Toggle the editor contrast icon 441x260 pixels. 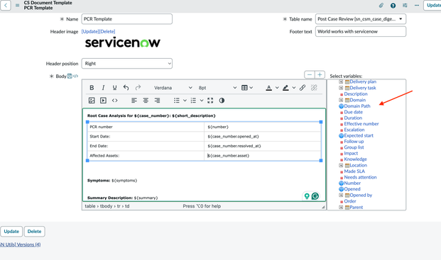[222, 101]
